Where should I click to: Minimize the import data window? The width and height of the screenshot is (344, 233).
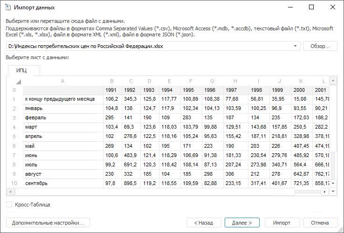click(290, 7)
